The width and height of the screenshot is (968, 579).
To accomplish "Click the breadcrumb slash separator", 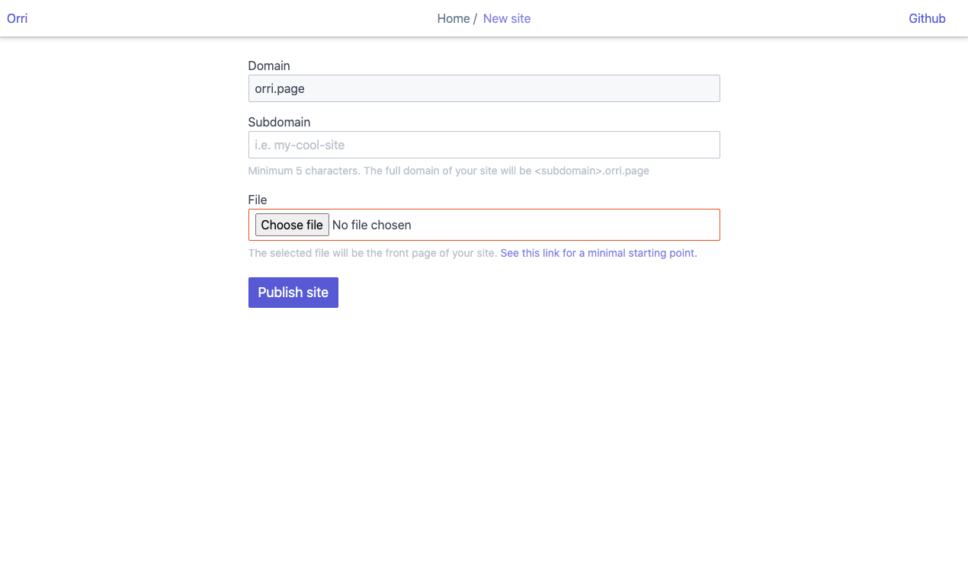I will [475, 18].
